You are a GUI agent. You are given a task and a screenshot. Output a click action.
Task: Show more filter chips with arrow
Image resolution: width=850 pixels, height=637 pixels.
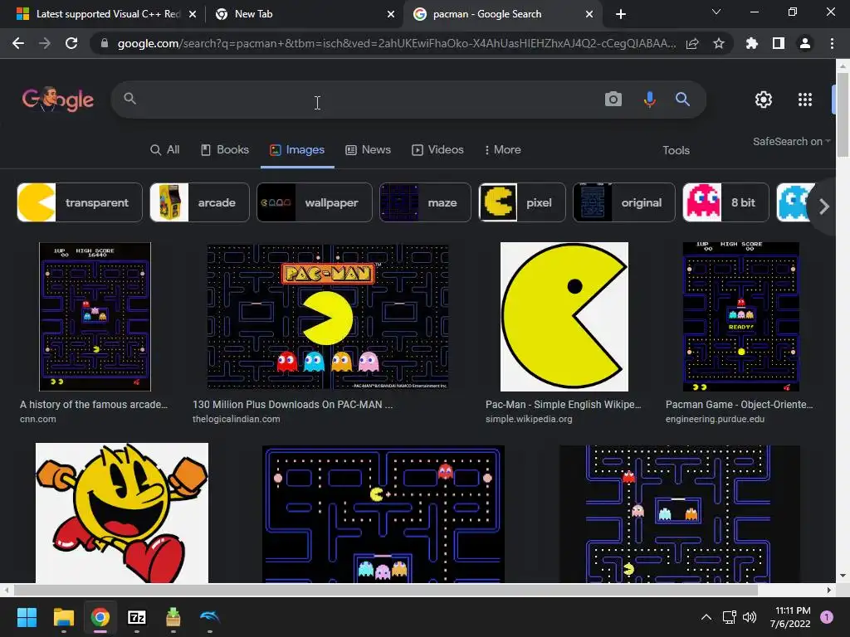coord(824,207)
